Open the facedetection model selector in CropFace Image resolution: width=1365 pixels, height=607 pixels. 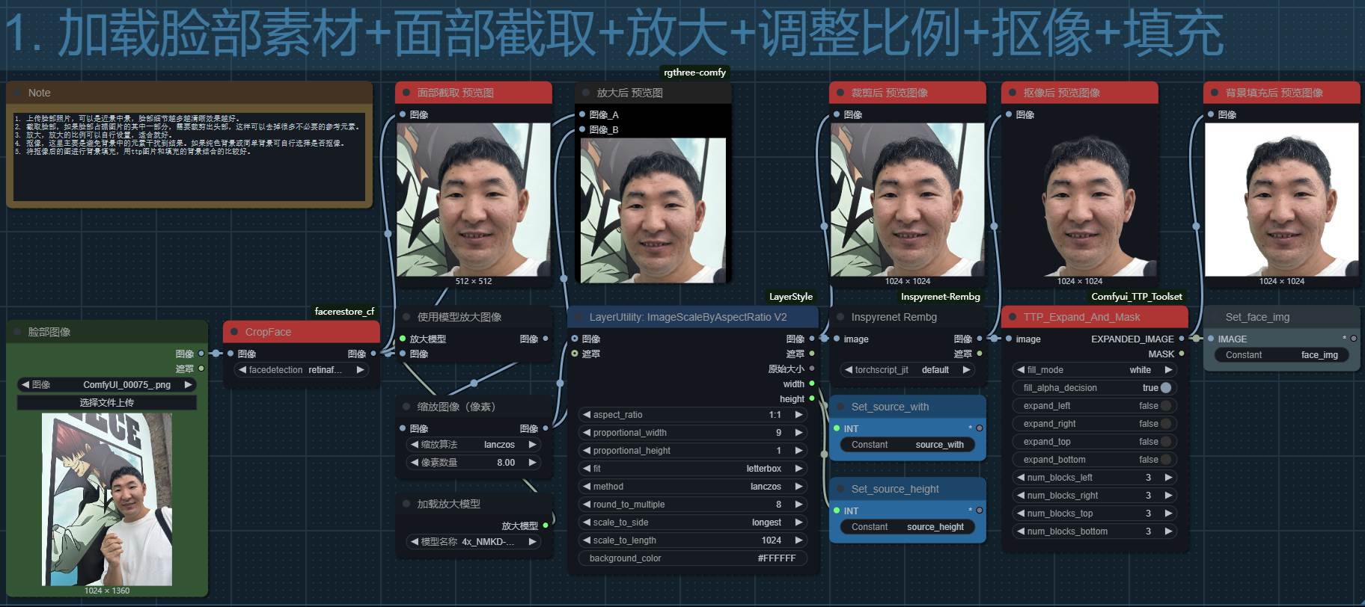(x=301, y=370)
